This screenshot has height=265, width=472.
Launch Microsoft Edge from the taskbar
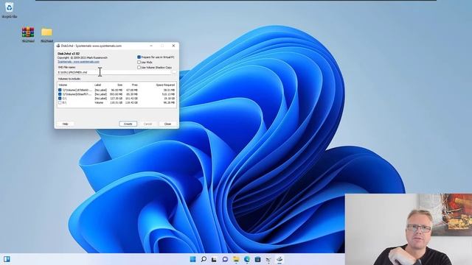click(247, 259)
